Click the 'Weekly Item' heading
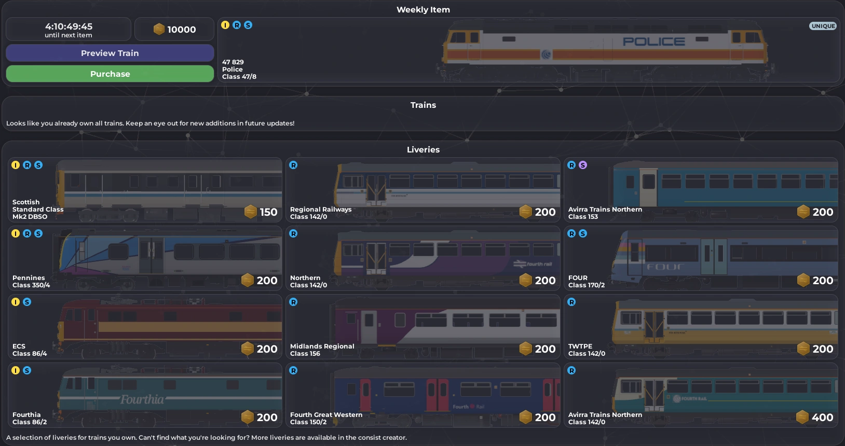The width and height of the screenshot is (845, 446). [423, 9]
